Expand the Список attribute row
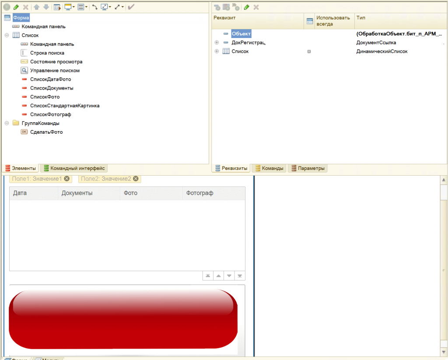The width and height of the screenshot is (448, 360). pyautogui.click(x=217, y=52)
